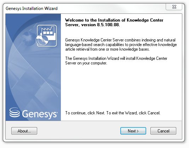Click the paragraph describing indexing and search capabilities
Image resolution: width=189 pixels, height=148 pixels.
(121, 45)
